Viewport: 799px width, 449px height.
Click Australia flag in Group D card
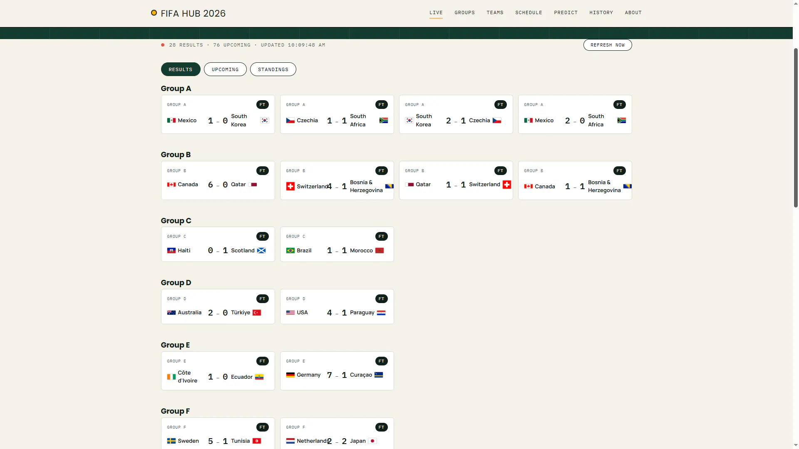pyautogui.click(x=171, y=313)
